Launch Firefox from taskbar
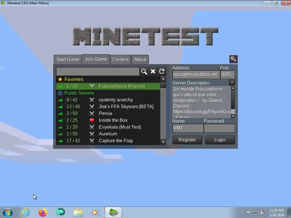 pos(43,212)
